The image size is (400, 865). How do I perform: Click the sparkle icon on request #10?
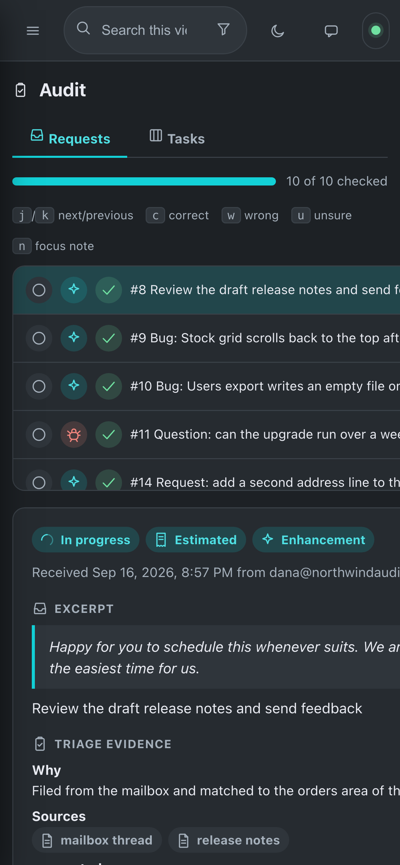point(74,386)
